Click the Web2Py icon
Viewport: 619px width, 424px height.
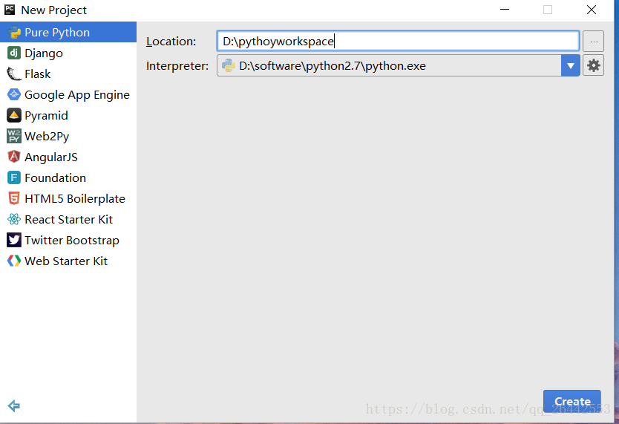click(x=14, y=136)
